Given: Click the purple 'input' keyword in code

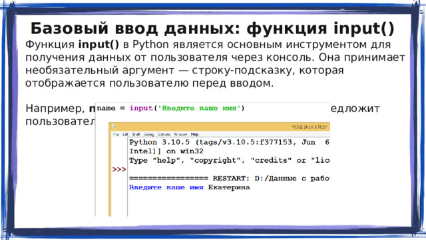Looking at the screenshot, I should [x=140, y=108].
